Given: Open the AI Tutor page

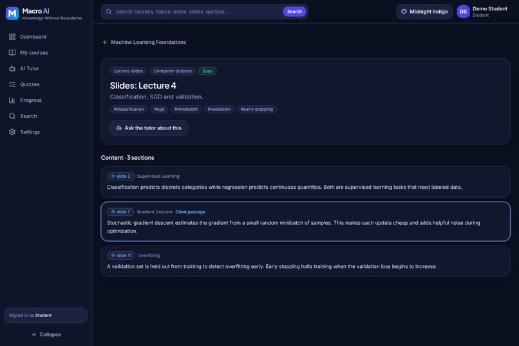Looking at the screenshot, I should pos(46,68).
